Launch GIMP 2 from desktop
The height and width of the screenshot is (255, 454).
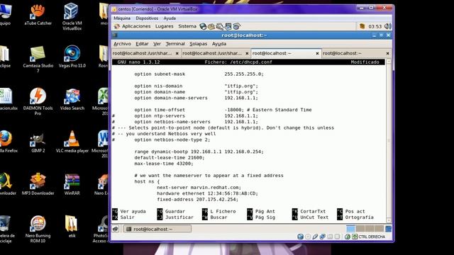click(38, 142)
